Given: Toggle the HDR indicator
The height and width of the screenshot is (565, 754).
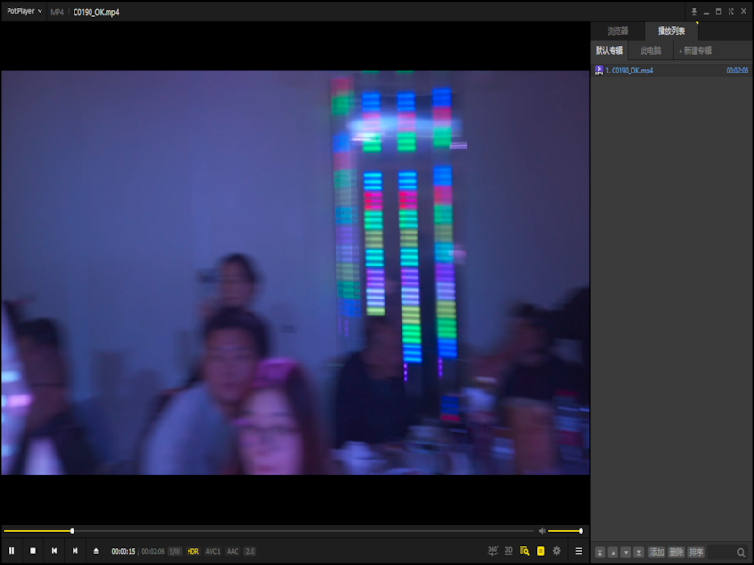Looking at the screenshot, I should tap(193, 551).
